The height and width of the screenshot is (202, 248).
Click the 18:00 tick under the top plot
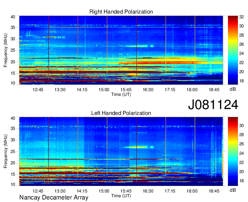tap(192, 90)
